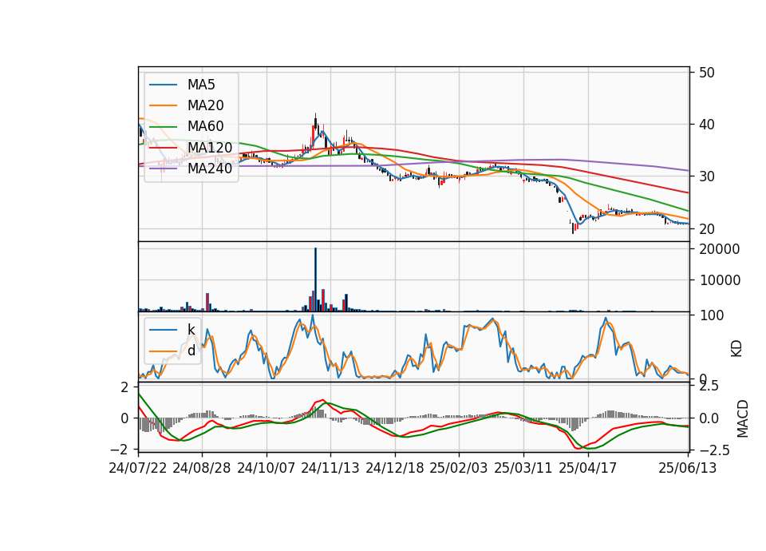
Task: Click the MA20 legend label
Action: [x=205, y=105]
